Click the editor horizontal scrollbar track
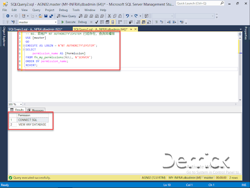 click(x=130, y=104)
